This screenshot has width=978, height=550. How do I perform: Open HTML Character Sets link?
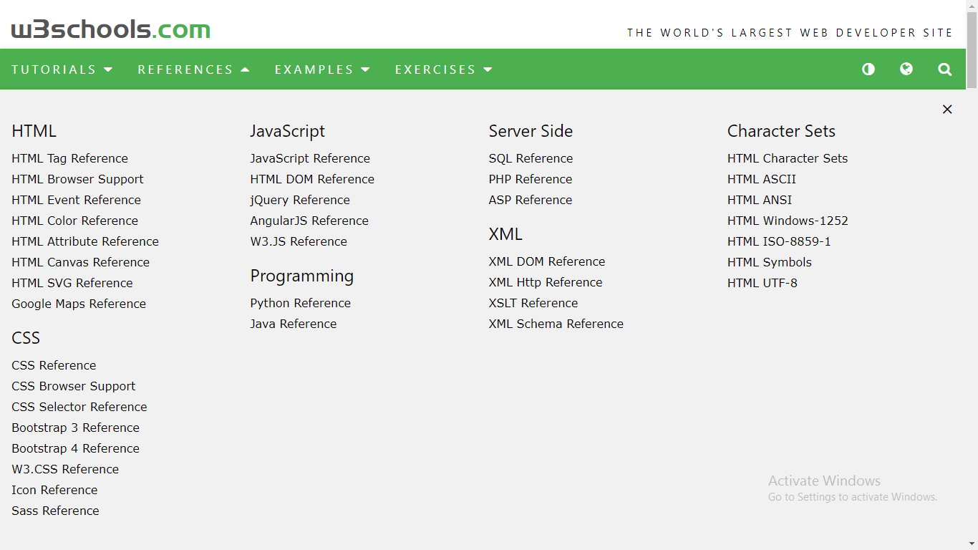pyautogui.click(x=788, y=158)
